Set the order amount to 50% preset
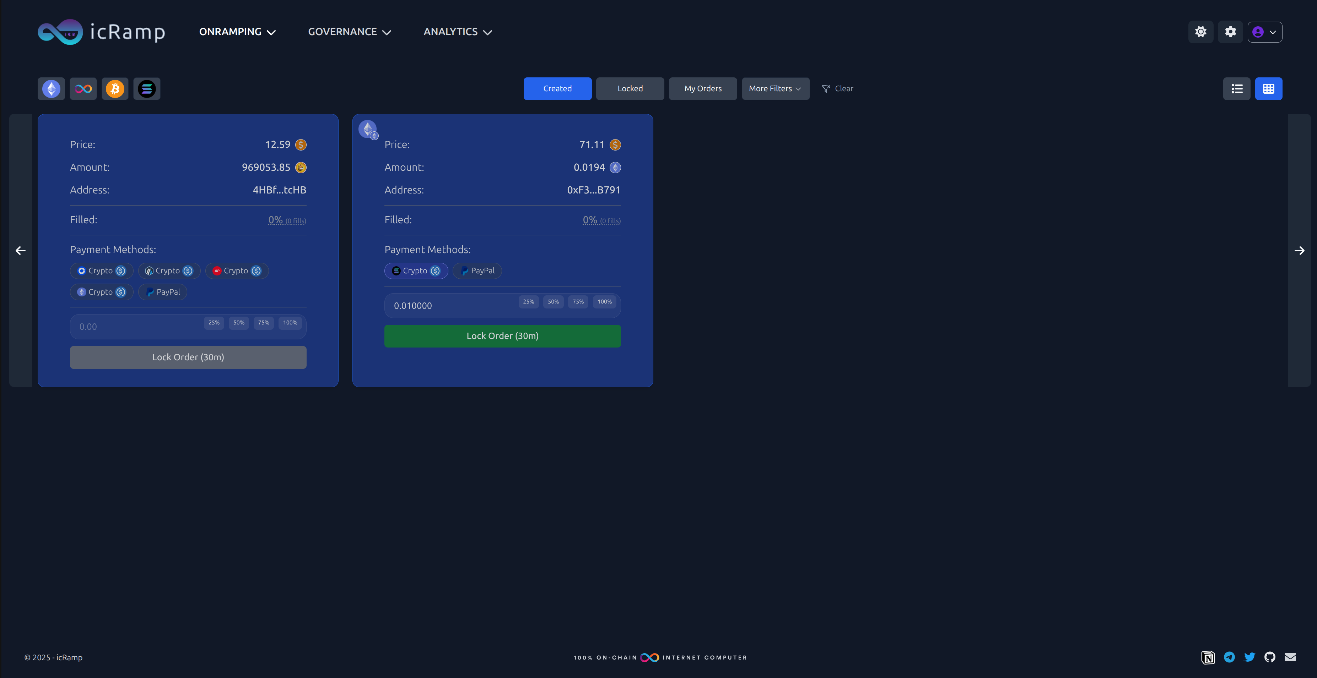Screen dimensions: 1317x678 [553, 302]
